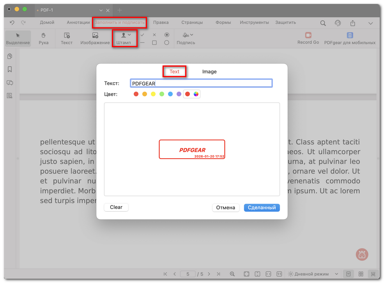Viewport: 384px width, 283px height.
Task: Go to the previous page
Action: pyautogui.click(x=175, y=274)
